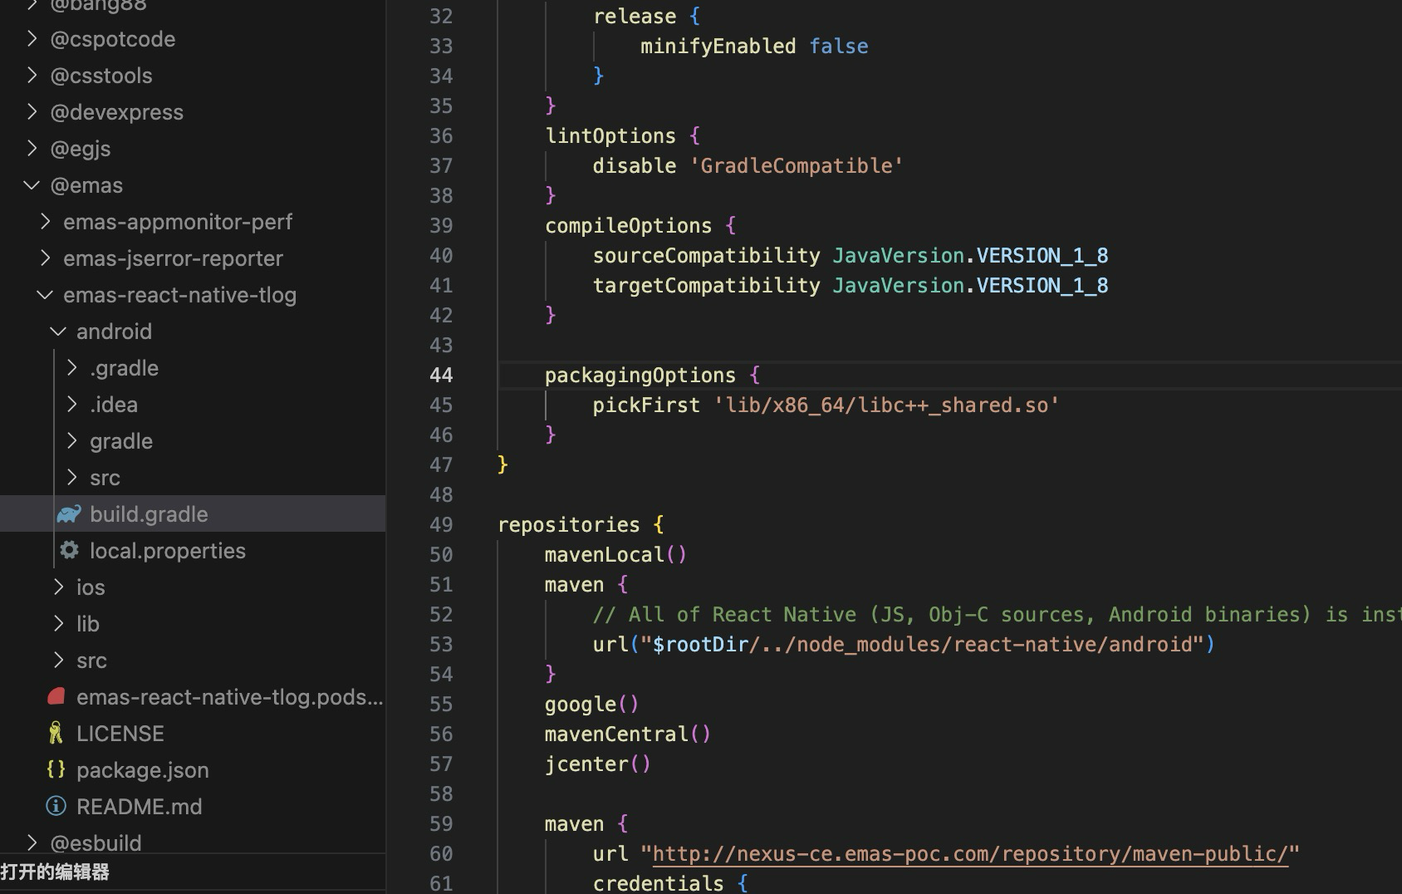Open the nexus-ce.emas-poc.com maven URL link
The image size is (1402, 894).
[970, 853]
